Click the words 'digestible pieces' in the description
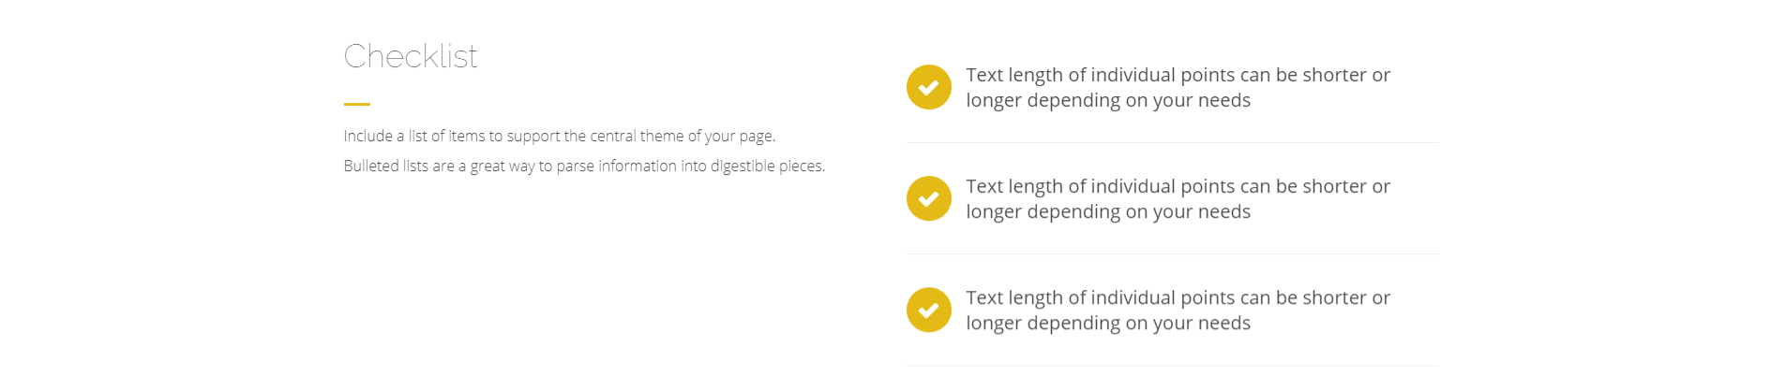Screen dimensions: 1771x376 pos(767,166)
